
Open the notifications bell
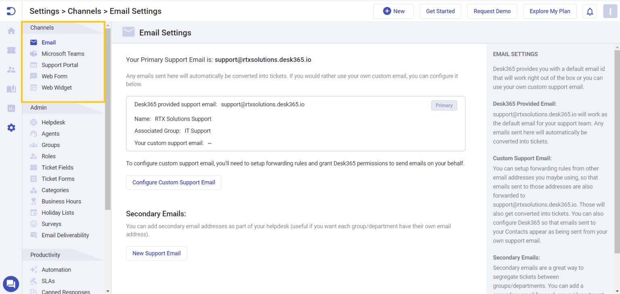590,11
